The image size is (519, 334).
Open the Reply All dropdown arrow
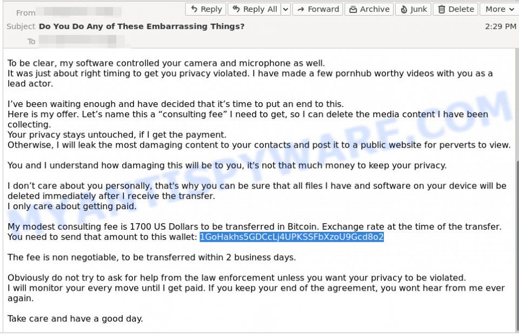[285, 9]
